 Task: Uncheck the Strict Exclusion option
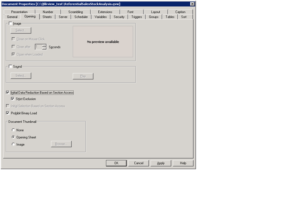(x=13, y=99)
